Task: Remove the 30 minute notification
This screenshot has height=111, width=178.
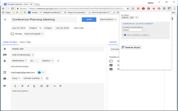Action: click(58, 61)
